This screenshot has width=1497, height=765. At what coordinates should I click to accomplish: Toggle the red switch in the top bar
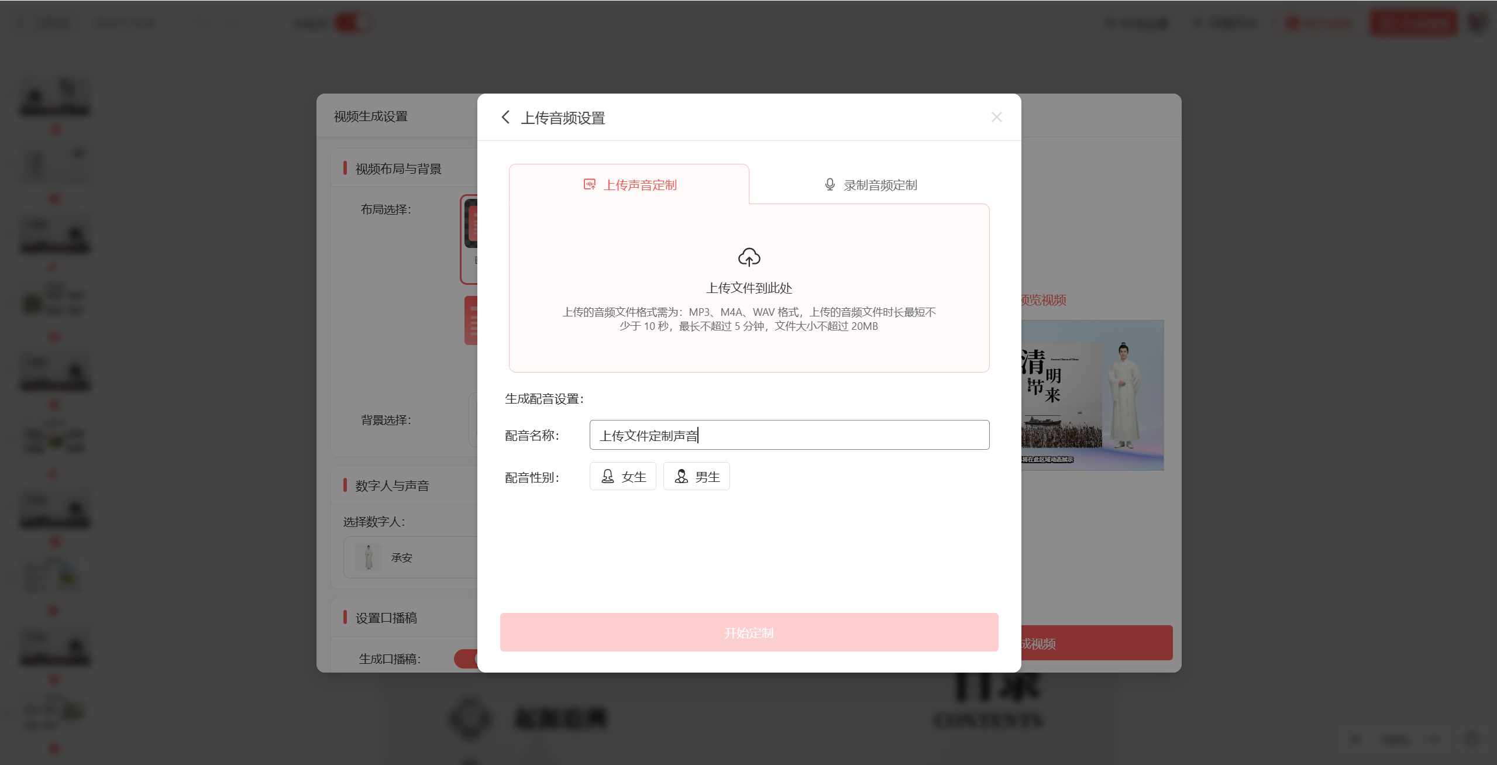[353, 23]
